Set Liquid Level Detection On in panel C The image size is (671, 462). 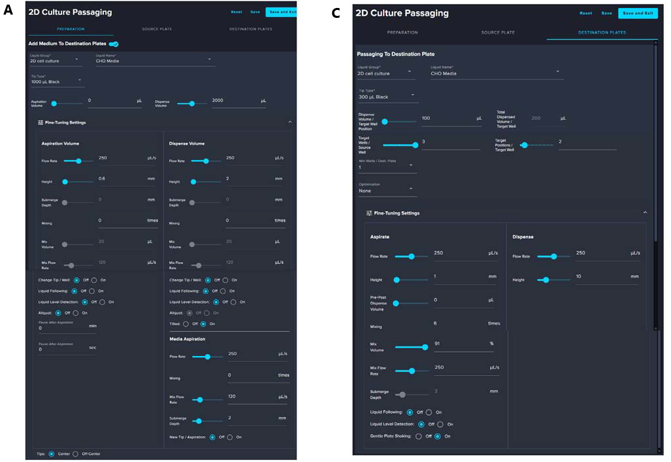pyautogui.click(x=440, y=424)
